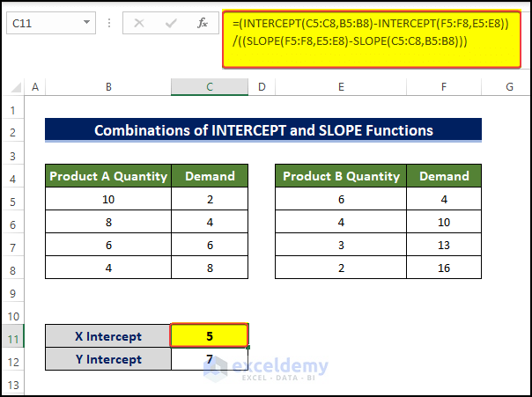Select column C header

[210, 87]
